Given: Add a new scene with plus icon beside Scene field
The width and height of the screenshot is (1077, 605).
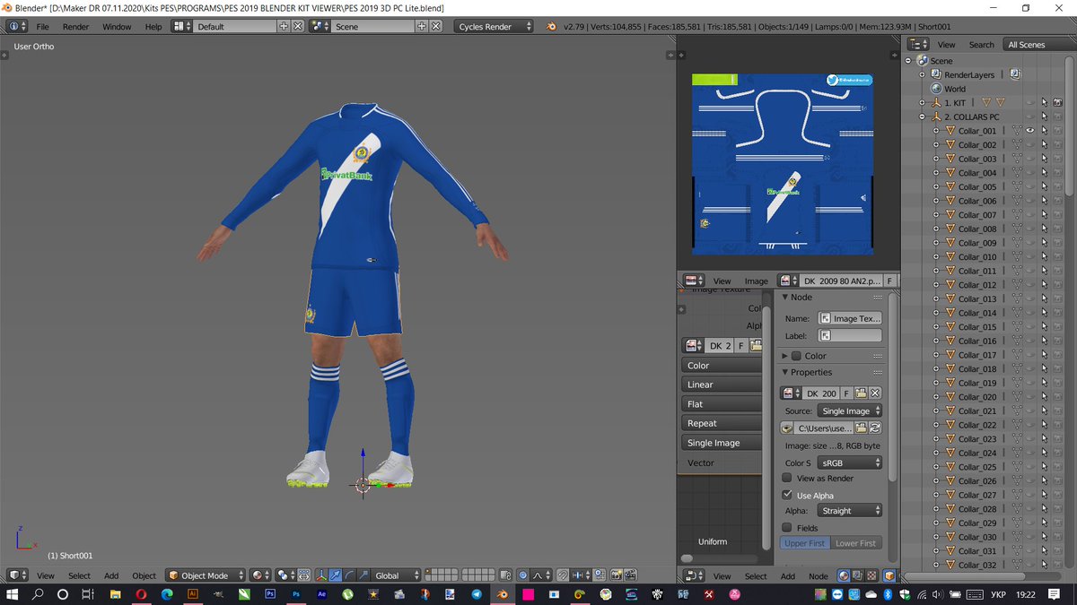Looking at the screenshot, I should pyautogui.click(x=422, y=26).
